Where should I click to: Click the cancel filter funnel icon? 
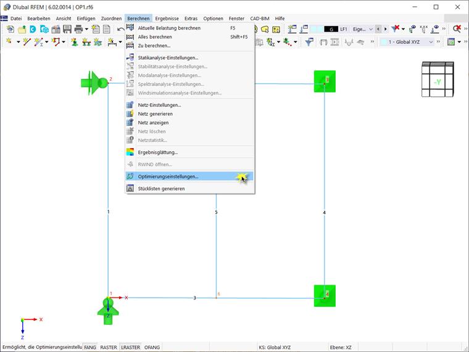pyautogui.click(x=395, y=29)
